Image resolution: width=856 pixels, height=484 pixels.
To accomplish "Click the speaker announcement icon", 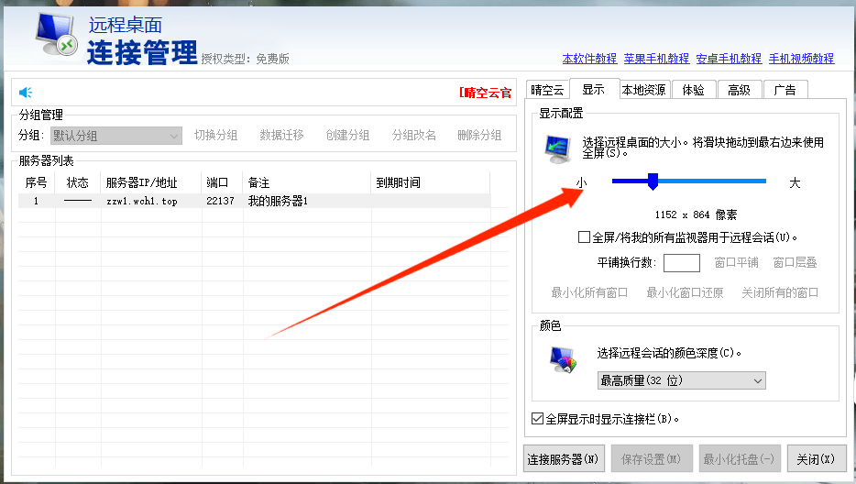I will tap(26, 93).
